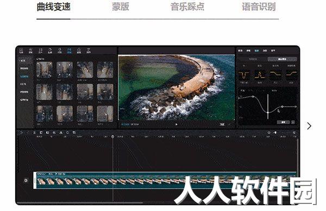
Task: Open the Audio icon in editor top toolbar
Action: tap(30, 50)
